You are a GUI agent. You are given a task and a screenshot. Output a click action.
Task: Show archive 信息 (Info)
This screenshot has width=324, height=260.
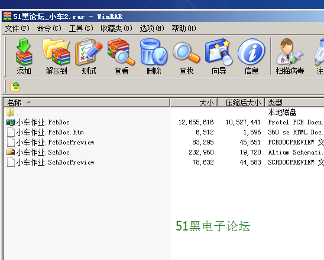[x=251, y=57]
